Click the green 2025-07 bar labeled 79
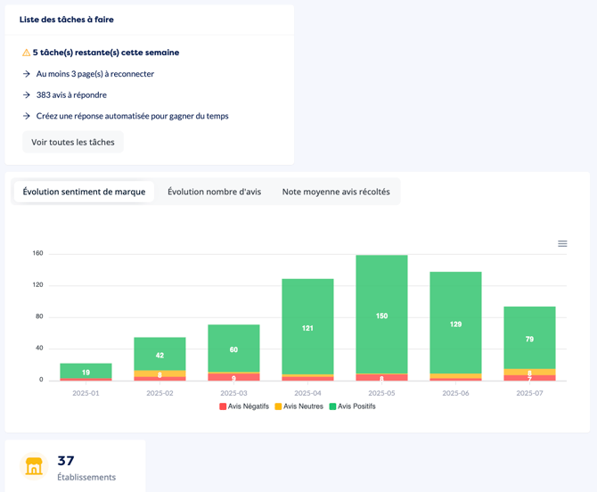Viewport: 597px width, 492px height. 529,338
